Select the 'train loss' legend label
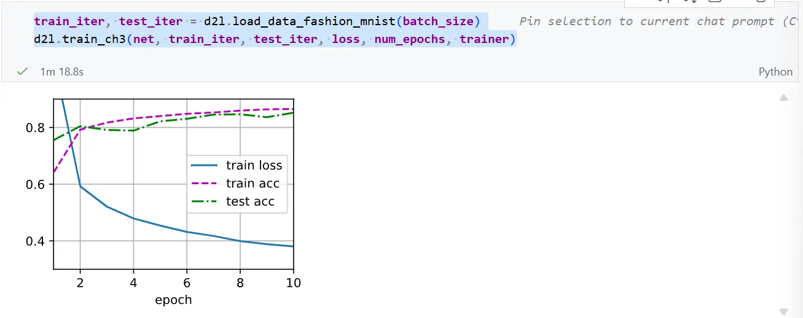Viewport: 803px width, 318px height. (254, 165)
